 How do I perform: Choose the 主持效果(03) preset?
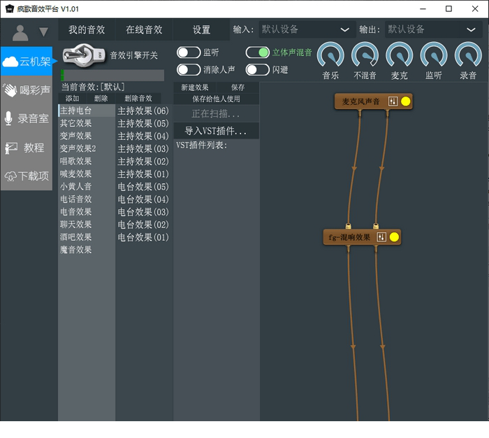click(x=144, y=149)
